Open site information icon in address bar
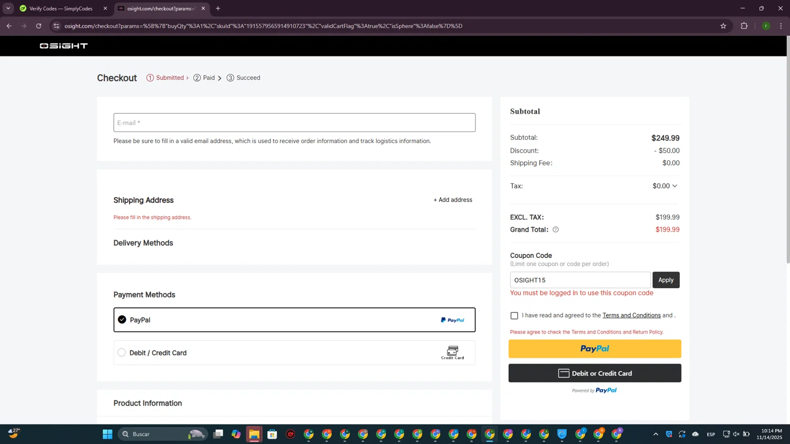Viewport: 790px width, 444px height. point(56,26)
